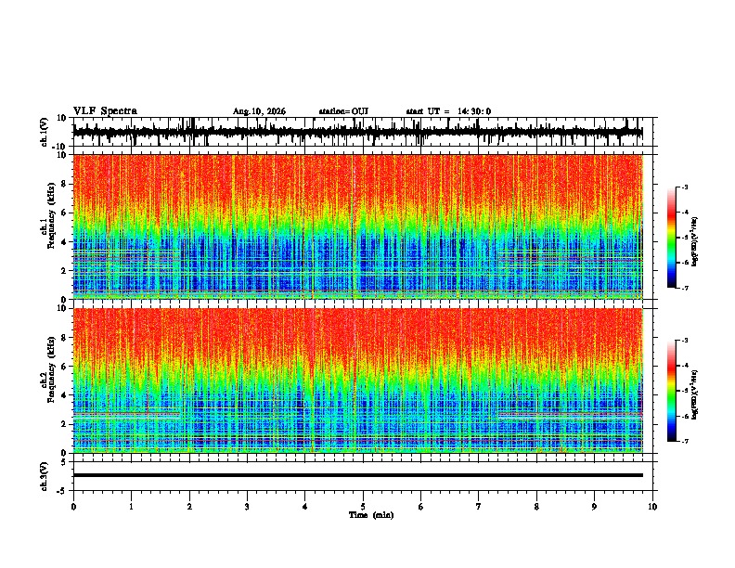The image size is (735, 568).
Task: Click the black ch.3 voltage trace
Action: [x=357, y=475]
